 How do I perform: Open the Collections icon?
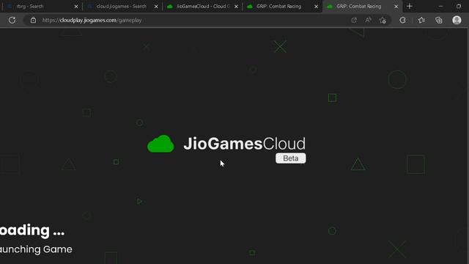click(x=439, y=20)
